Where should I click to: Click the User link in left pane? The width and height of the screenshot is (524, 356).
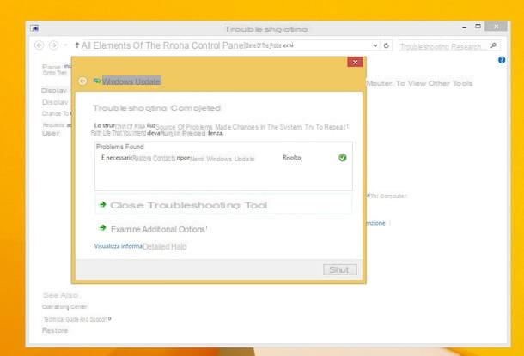tap(52, 133)
